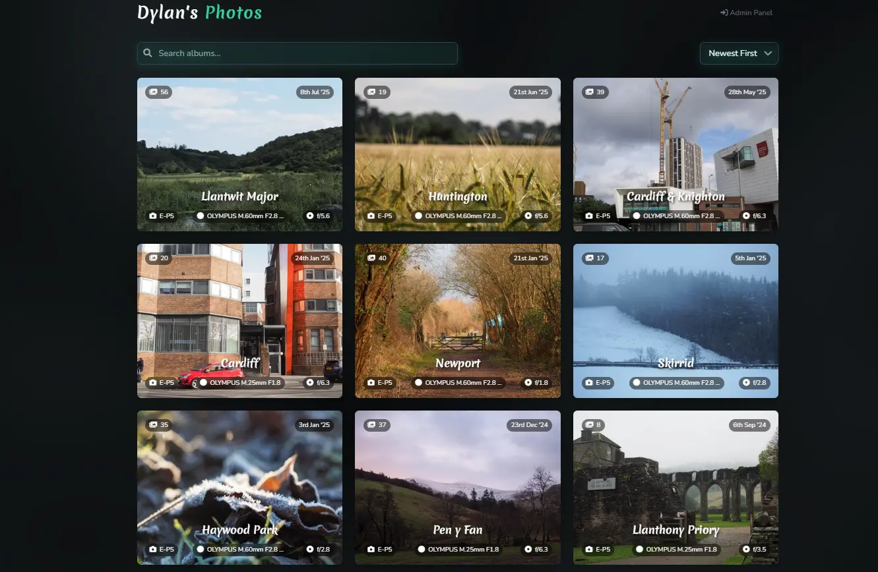Click photo count icon on Llantwit Major album
This screenshot has width=878, height=572.
[153, 92]
